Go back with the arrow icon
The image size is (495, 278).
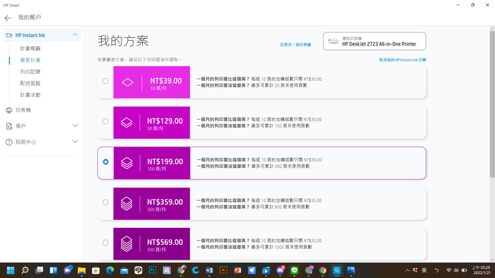(8, 18)
